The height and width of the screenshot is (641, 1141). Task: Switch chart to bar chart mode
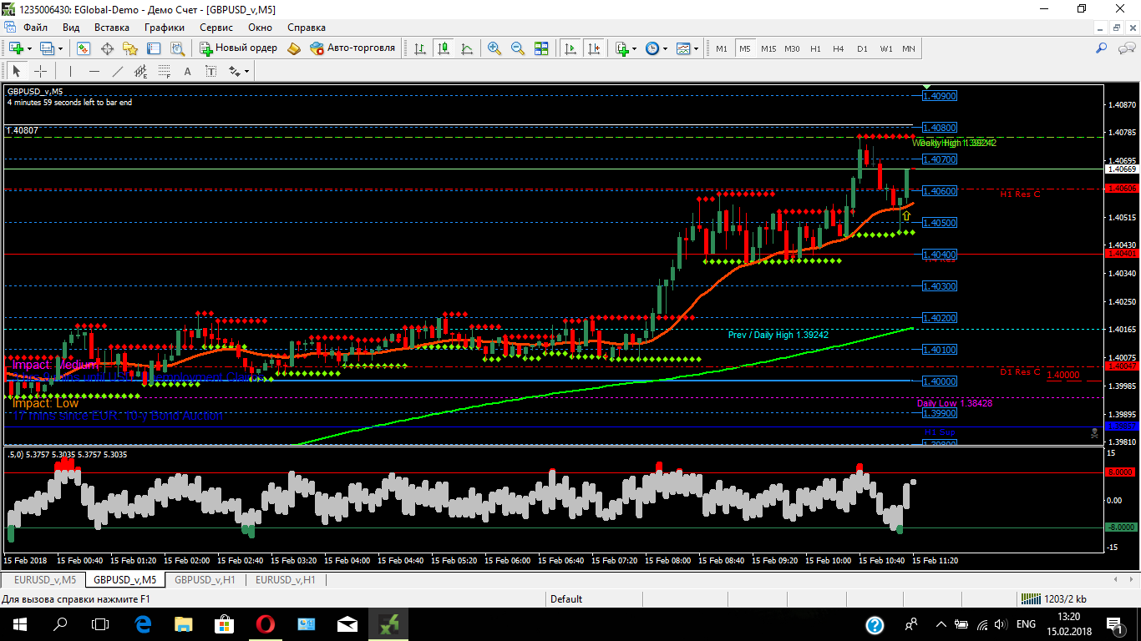click(x=419, y=48)
